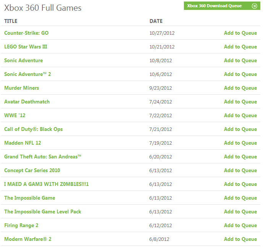Add Concept Car Series 2010 to queue
Image resolution: width=271 pixels, height=247 pixels.
pyautogui.click(x=240, y=171)
